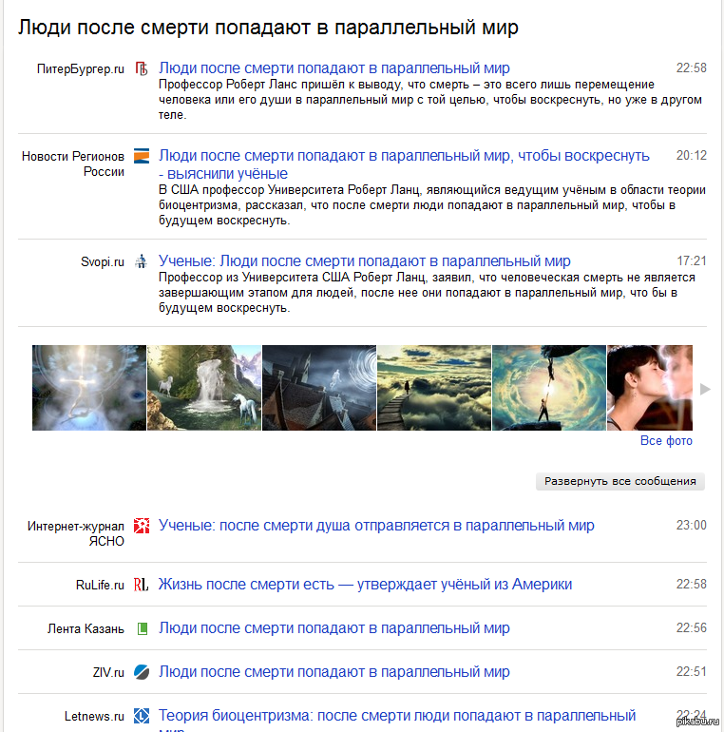Screen dimensions: 724x732
Task: Click source name 'ZIV.ru'
Action: point(108,672)
